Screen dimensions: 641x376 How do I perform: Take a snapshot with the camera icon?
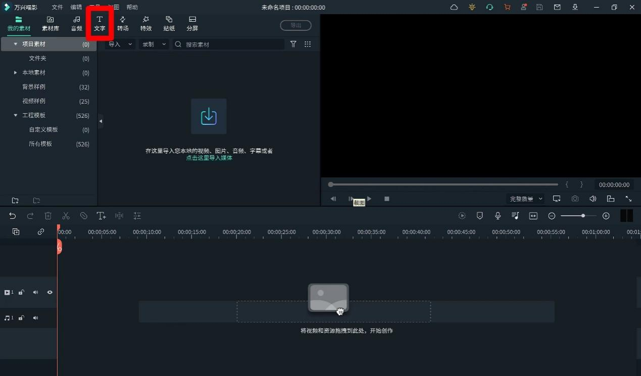pyautogui.click(x=575, y=199)
